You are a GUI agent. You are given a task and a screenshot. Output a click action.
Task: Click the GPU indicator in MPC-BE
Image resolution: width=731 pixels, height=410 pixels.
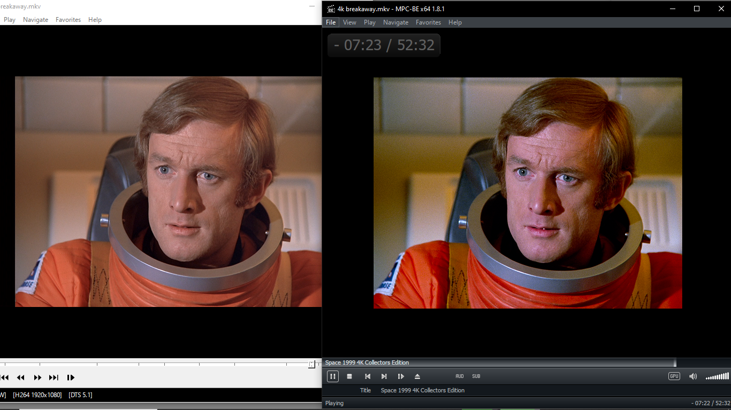(x=674, y=376)
